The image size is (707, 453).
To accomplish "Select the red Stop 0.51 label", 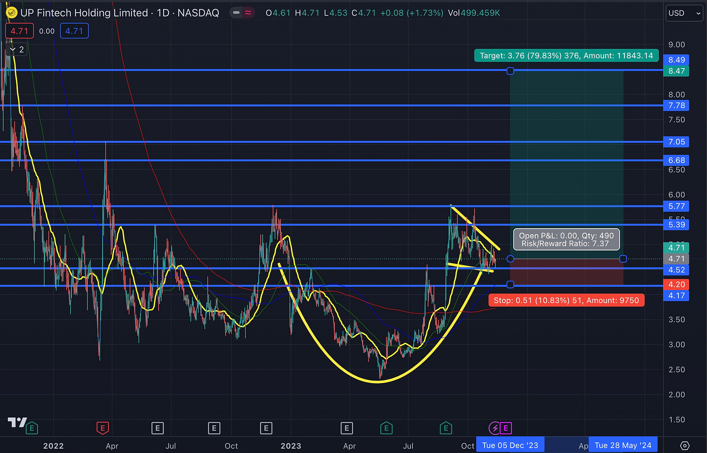I will (566, 301).
